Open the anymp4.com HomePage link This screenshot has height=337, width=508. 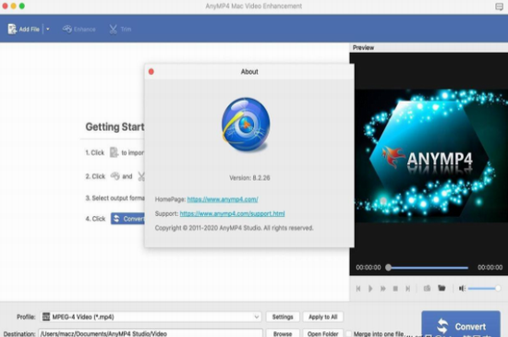(x=223, y=199)
